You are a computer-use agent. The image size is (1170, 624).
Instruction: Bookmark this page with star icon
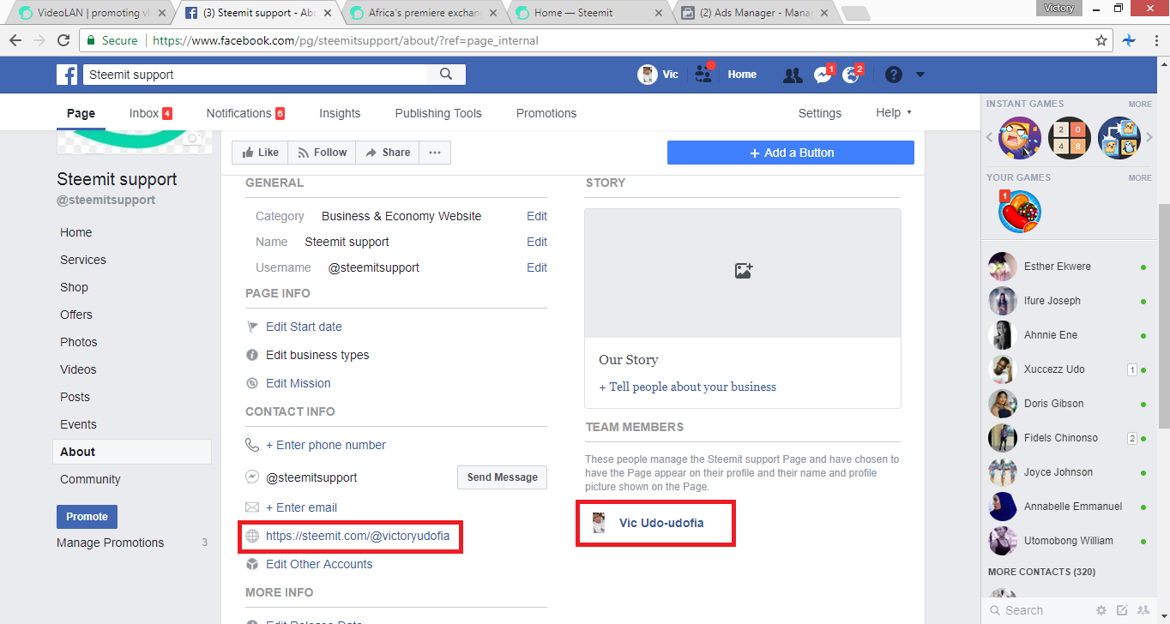(1101, 40)
